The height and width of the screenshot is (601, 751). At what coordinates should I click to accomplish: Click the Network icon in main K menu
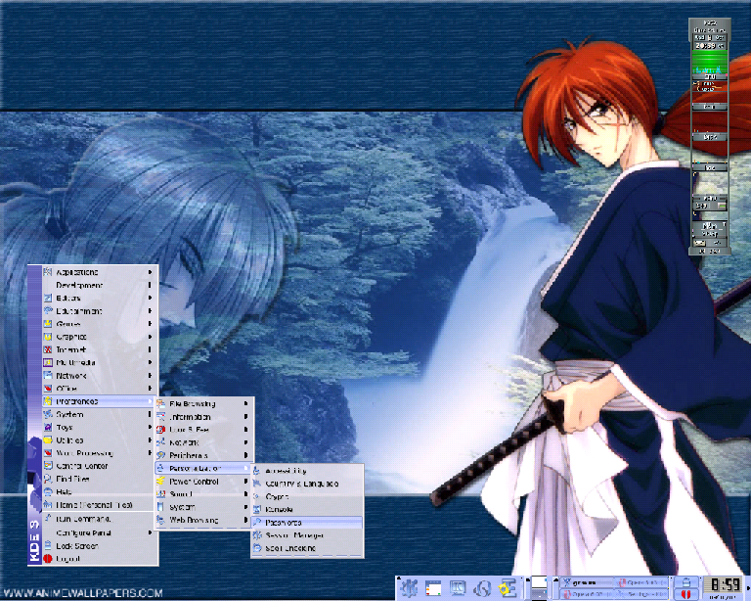48,376
